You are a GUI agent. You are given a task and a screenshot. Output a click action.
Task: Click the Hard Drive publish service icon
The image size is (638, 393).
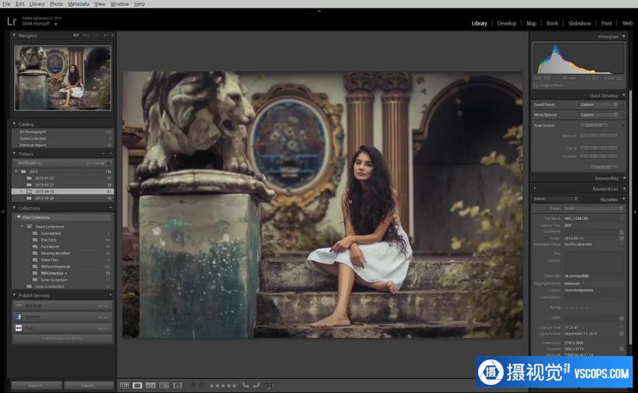[x=18, y=305]
